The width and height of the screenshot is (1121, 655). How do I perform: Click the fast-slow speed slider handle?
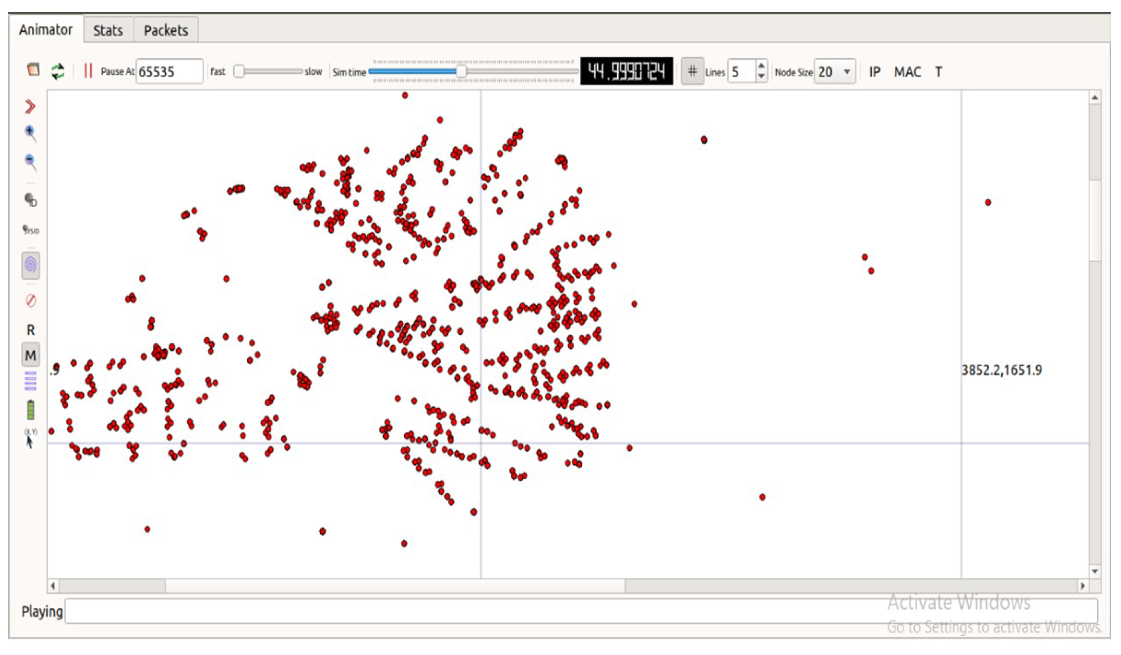click(x=239, y=71)
